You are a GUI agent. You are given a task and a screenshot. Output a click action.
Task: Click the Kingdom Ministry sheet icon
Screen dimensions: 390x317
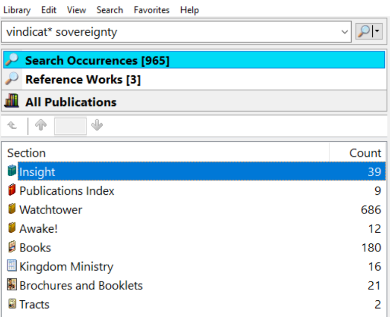click(12, 265)
